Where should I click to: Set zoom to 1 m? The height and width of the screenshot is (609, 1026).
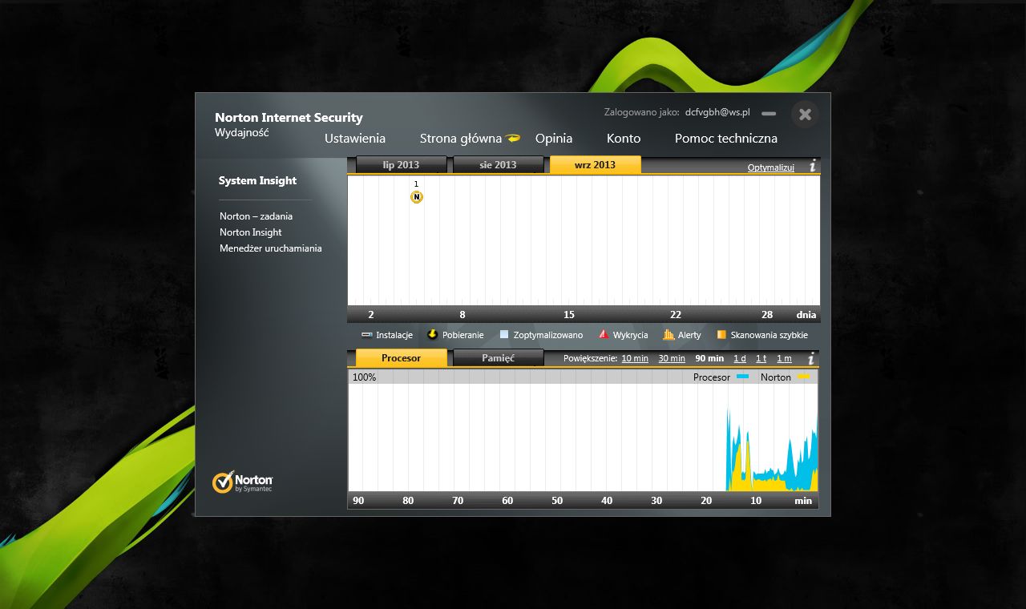(x=784, y=358)
